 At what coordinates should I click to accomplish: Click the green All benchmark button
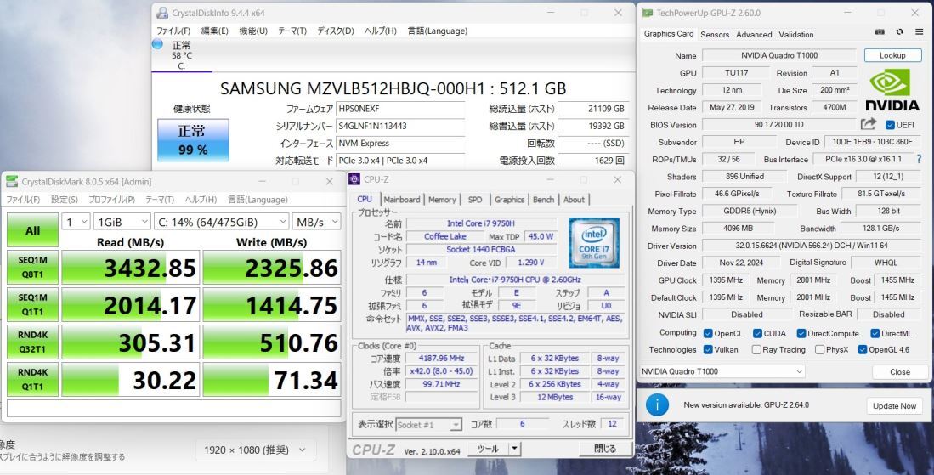tap(33, 230)
